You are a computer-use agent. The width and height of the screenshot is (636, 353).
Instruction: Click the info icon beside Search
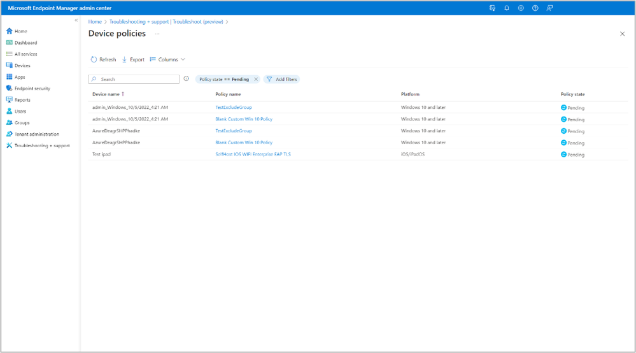tap(186, 79)
